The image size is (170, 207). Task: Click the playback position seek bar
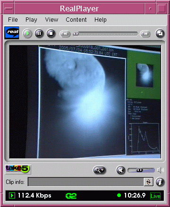105,34
